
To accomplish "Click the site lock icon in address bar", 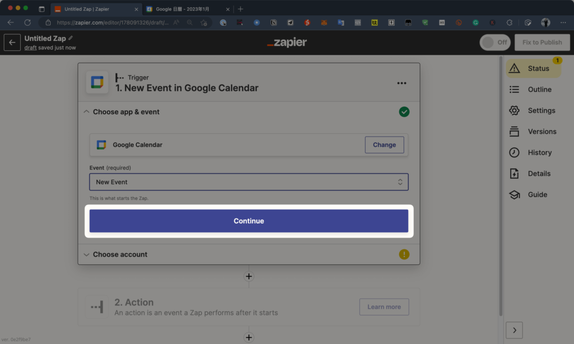I will pyautogui.click(x=48, y=22).
